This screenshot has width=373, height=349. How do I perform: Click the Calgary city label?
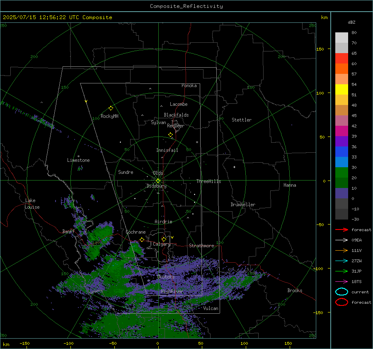(162, 244)
